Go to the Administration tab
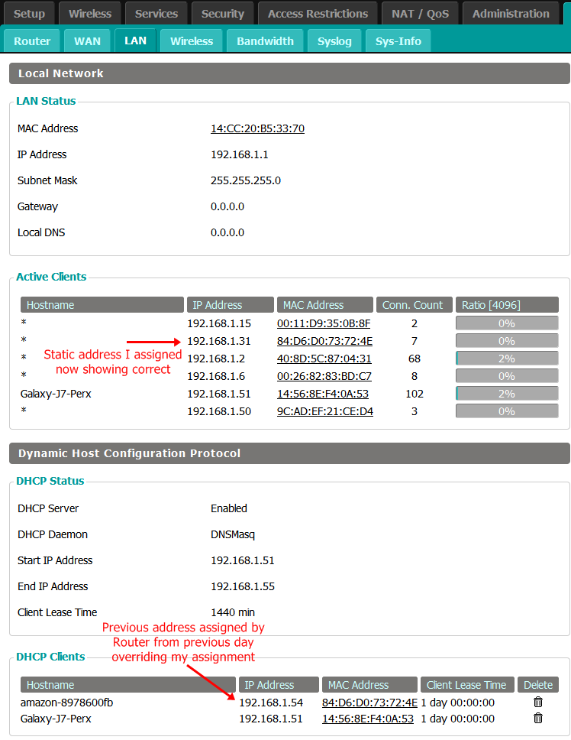Screen dimensions: 571x740 (511, 14)
